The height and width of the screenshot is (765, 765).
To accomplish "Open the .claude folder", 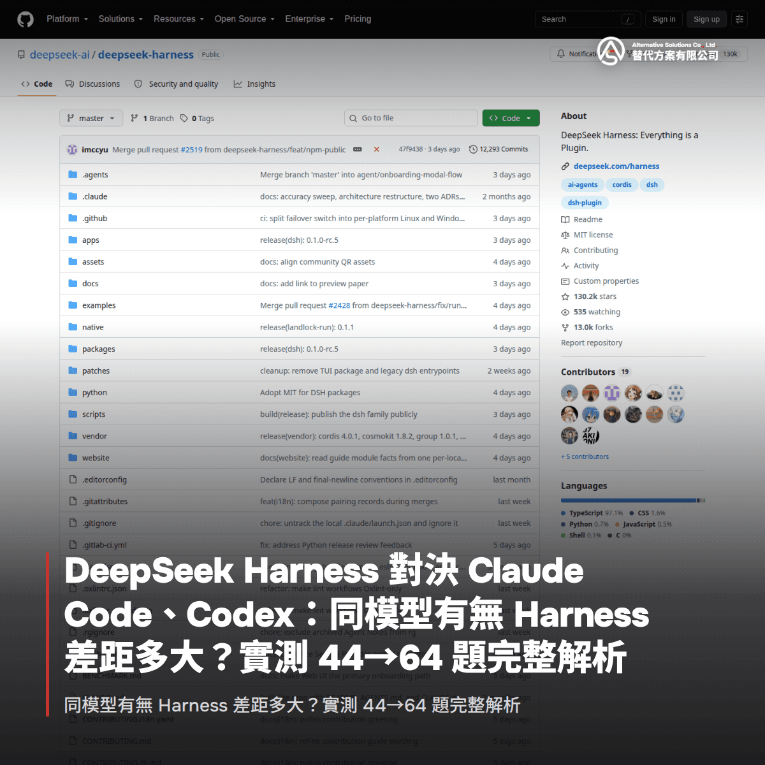I will pyautogui.click(x=94, y=196).
